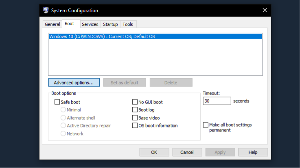This screenshot has width=300, height=168.
Task: Switch to the Startup tab
Action: 110,24
